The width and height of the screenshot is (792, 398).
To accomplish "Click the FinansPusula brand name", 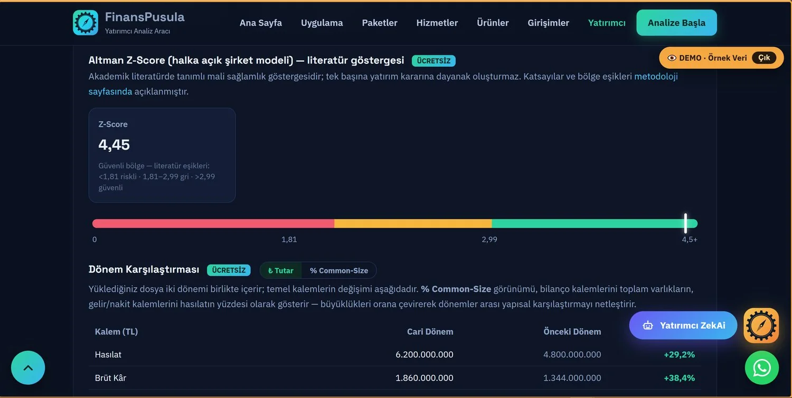I will (145, 17).
